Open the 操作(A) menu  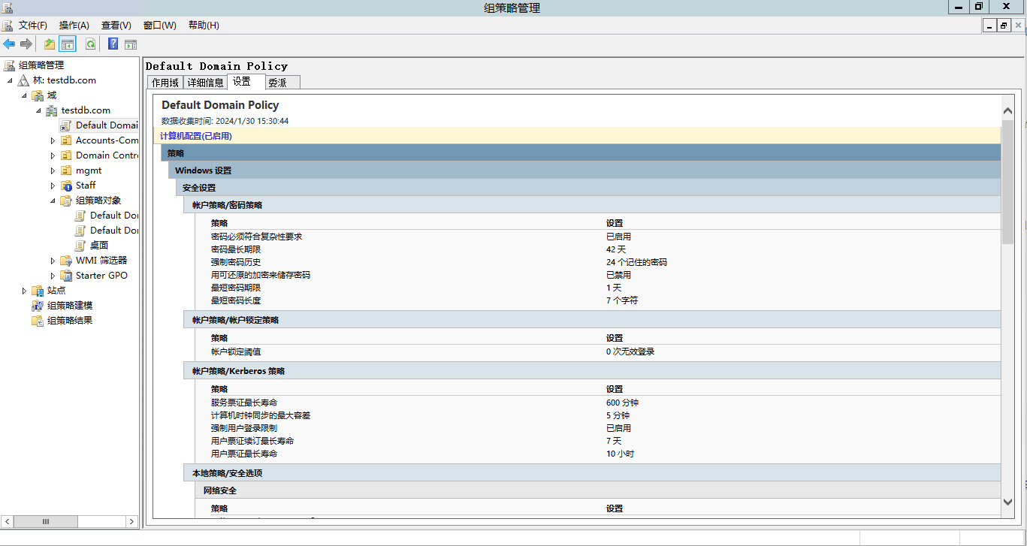point(74,26)
